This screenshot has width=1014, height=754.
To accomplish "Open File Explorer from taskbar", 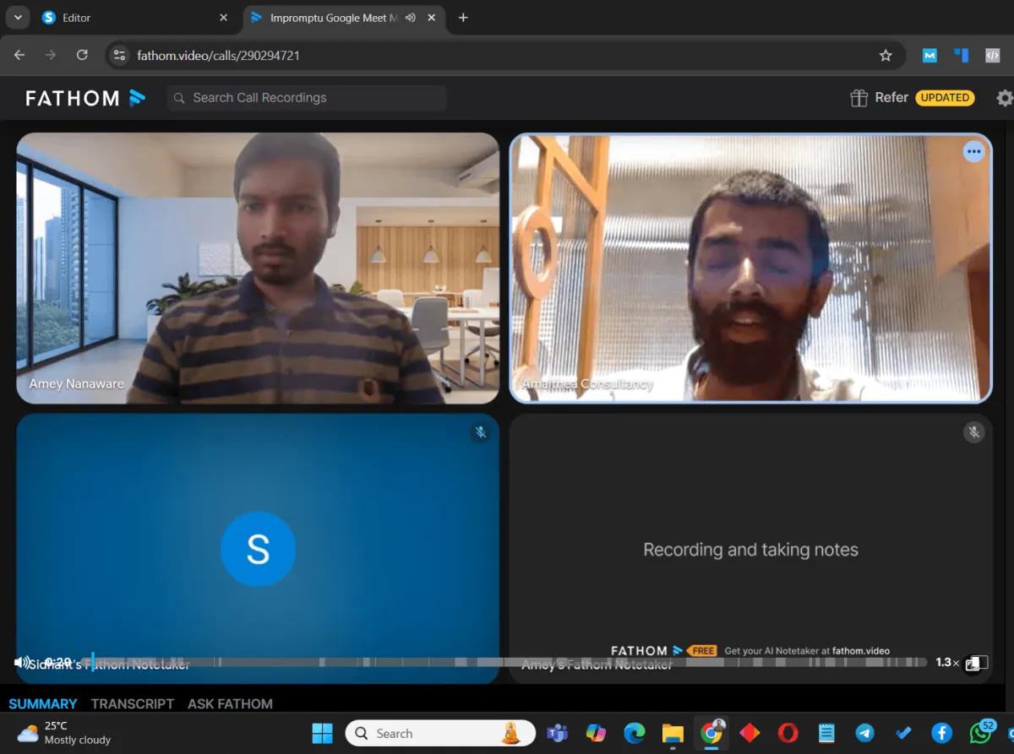I will [x=673, y=733].
